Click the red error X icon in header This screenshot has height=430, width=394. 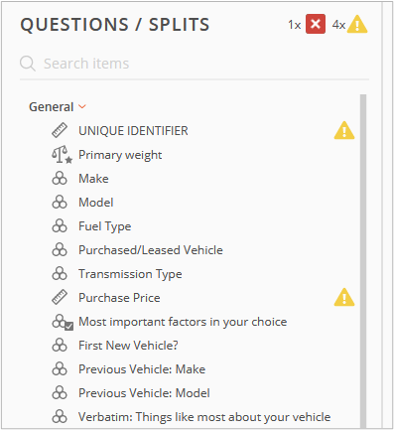(316, 24)
